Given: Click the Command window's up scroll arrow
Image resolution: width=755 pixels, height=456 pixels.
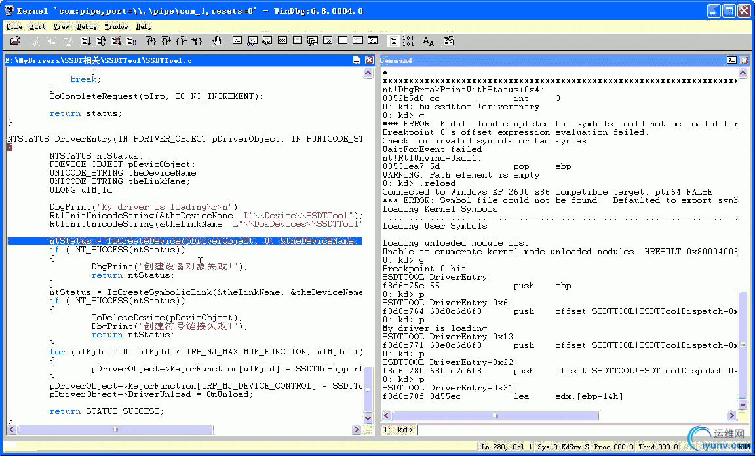Looking at the screenshot, I should point(743,73).
